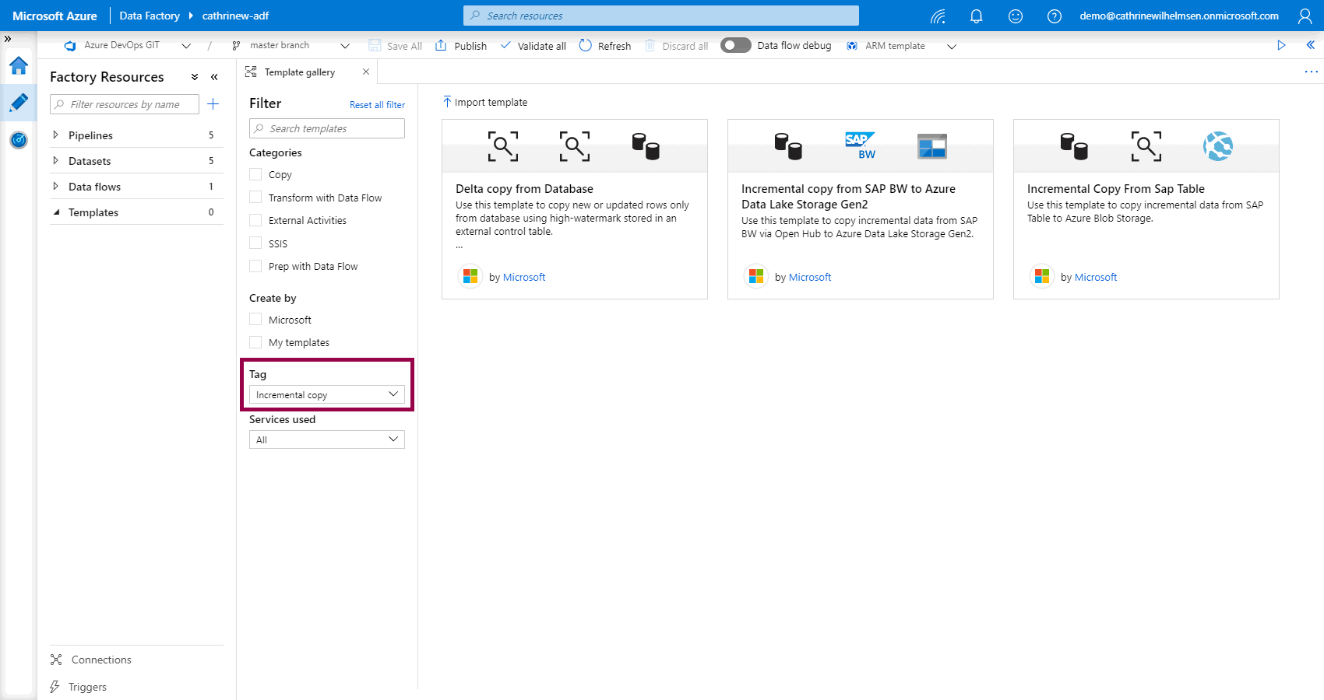
Task: Enable Data flow debug
Action: [734, 45]
